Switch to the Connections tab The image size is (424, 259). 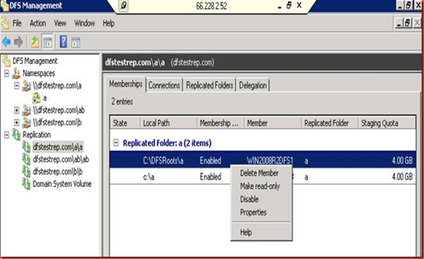pos(164,86)
